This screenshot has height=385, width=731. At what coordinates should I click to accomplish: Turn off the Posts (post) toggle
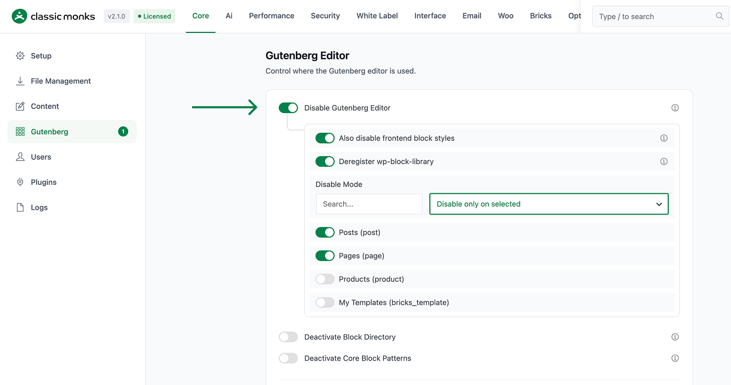tap(325, 233)
